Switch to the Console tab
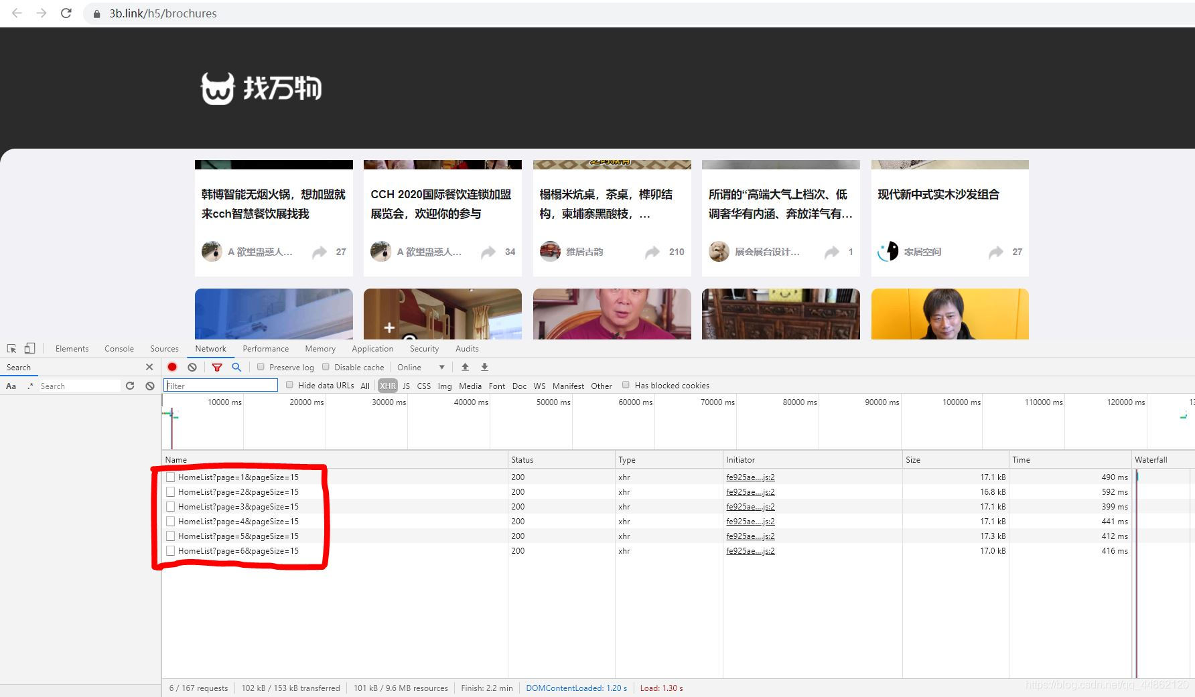 tap(119, 349)
